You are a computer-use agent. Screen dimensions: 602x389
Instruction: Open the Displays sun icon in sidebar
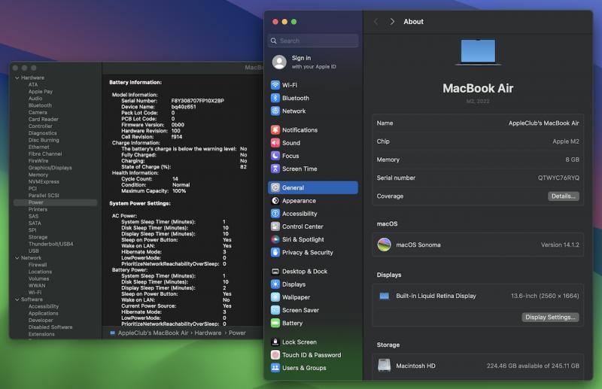275,284
